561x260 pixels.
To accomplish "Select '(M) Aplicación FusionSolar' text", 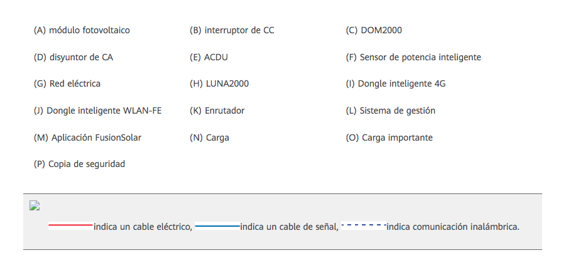I will [87, 138].
